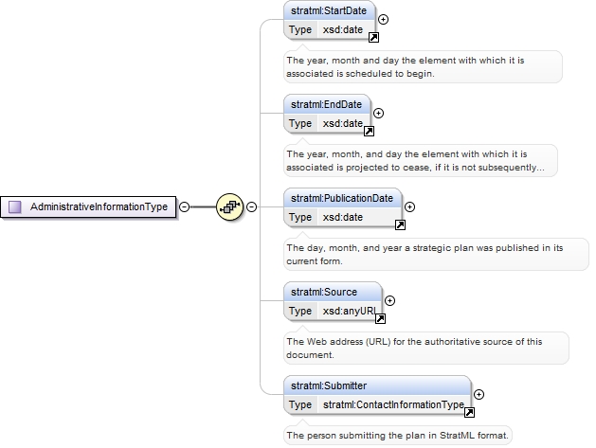Click the xsd:anyURI type of Source
596x448 pixels.
point(350,311)
